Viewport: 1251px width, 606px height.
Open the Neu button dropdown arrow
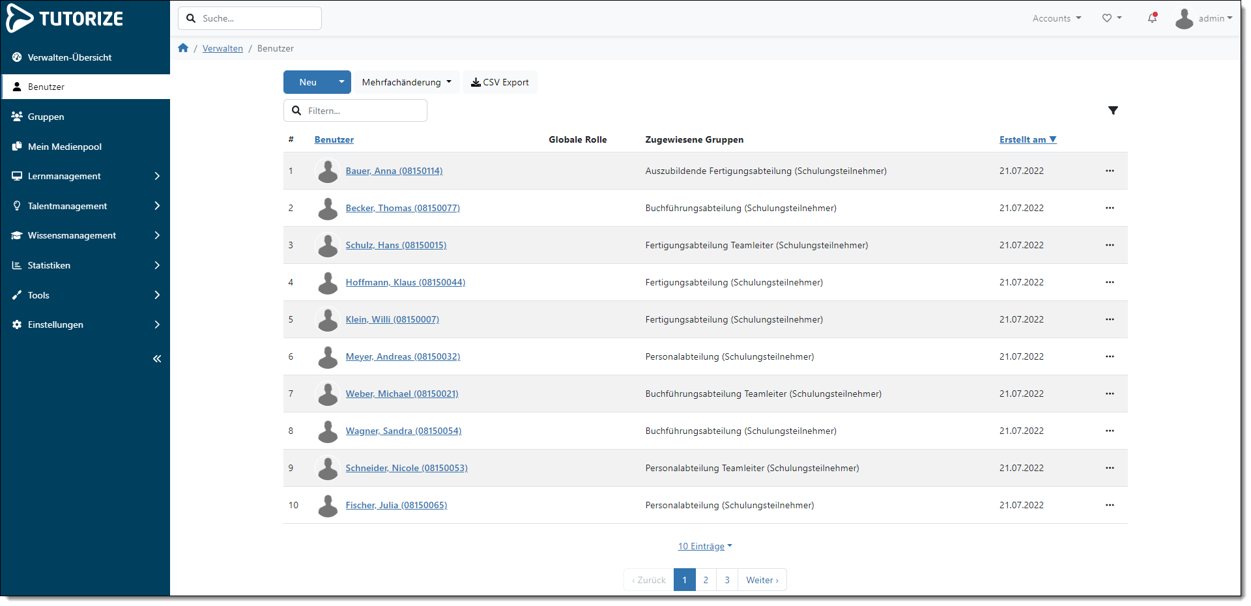click(x=341, y=82)
